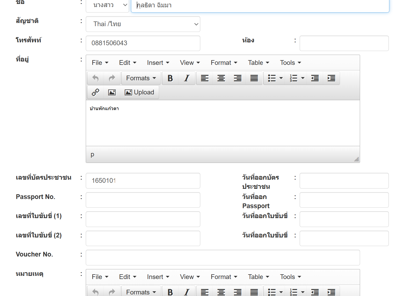Open Edit menu in address editor

(128, 63)
